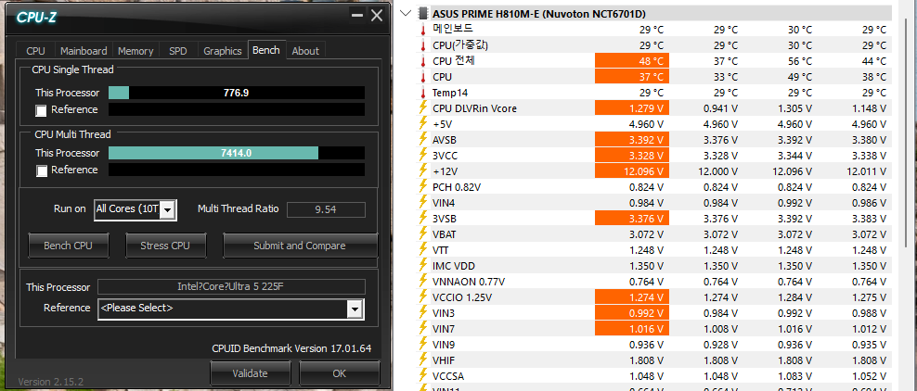Click the lightning bolt icon next to +12V

[422, 171]
